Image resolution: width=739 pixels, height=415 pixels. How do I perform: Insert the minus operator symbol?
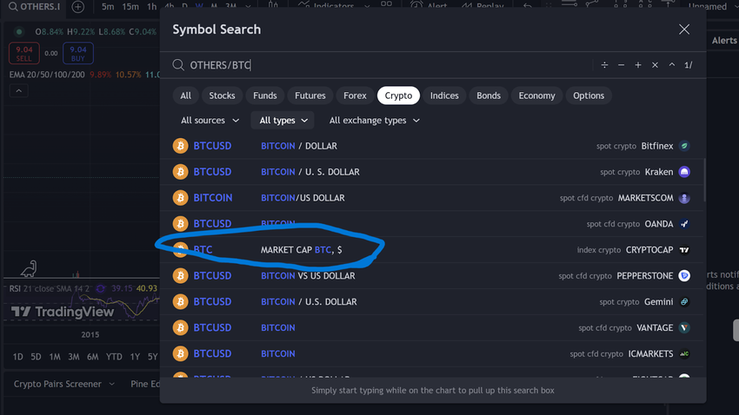621,65
